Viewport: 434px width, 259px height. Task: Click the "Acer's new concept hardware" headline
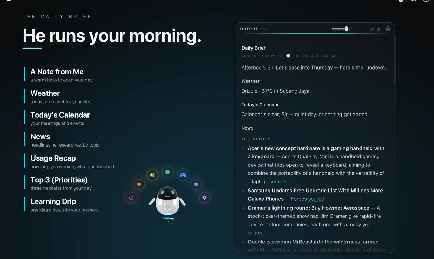pos(316,152)
